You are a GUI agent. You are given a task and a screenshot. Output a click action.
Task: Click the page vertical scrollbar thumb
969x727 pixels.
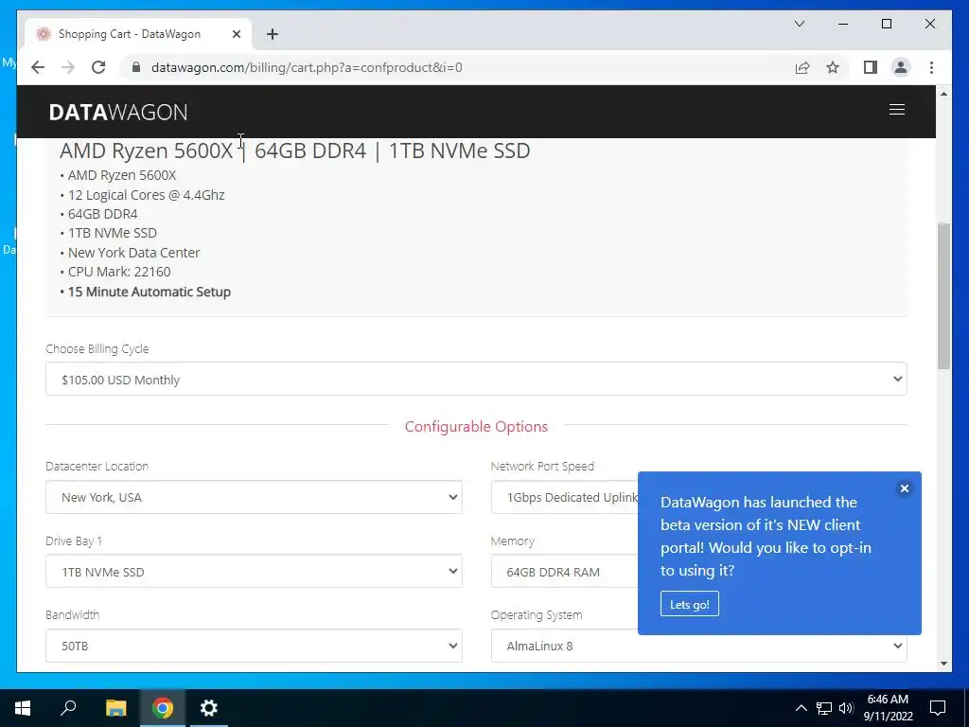coord(943,295)
